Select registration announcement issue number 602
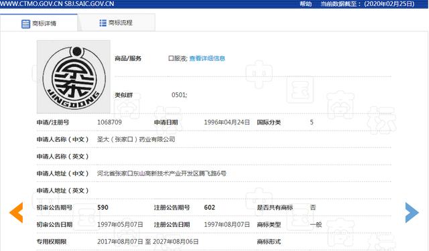 point(210,207)
